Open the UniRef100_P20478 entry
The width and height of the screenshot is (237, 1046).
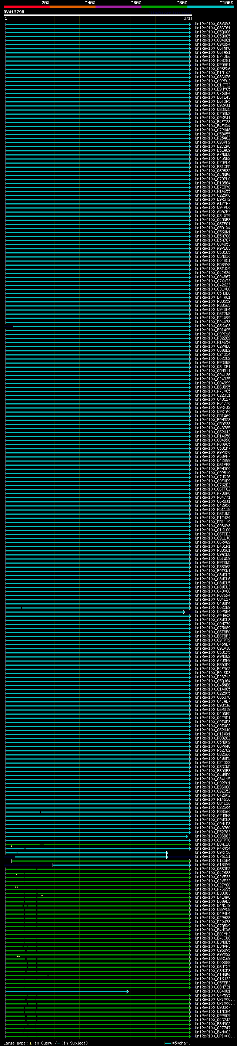pyautogui.click(x=213, y=922)
